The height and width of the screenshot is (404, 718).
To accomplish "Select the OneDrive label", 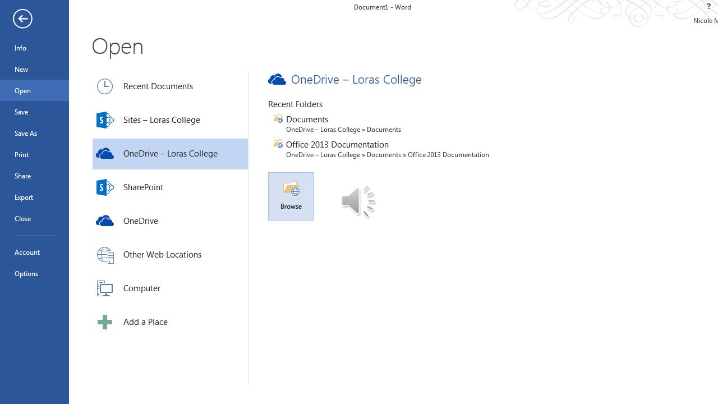I will coord(141,221).
